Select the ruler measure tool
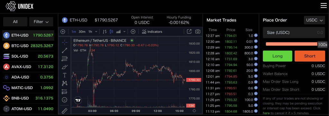Viewport: 329px width, 116px height. [x=65, y=111]
